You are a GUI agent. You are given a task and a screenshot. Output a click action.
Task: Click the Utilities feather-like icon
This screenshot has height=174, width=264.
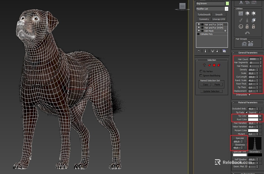241,20
